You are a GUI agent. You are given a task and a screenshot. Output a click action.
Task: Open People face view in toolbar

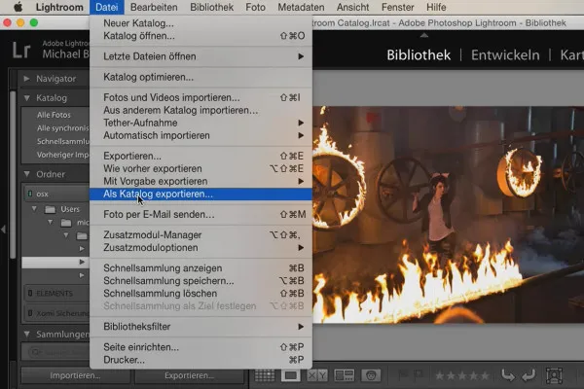click(371, 375)
